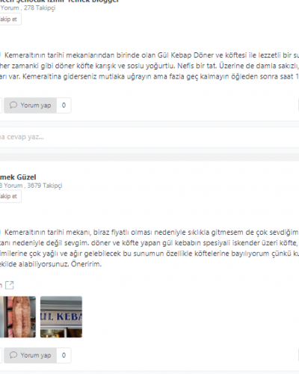299x374 pixels.
Task: Open the external link icon above the photos
Action: click(x=10, y=285)
